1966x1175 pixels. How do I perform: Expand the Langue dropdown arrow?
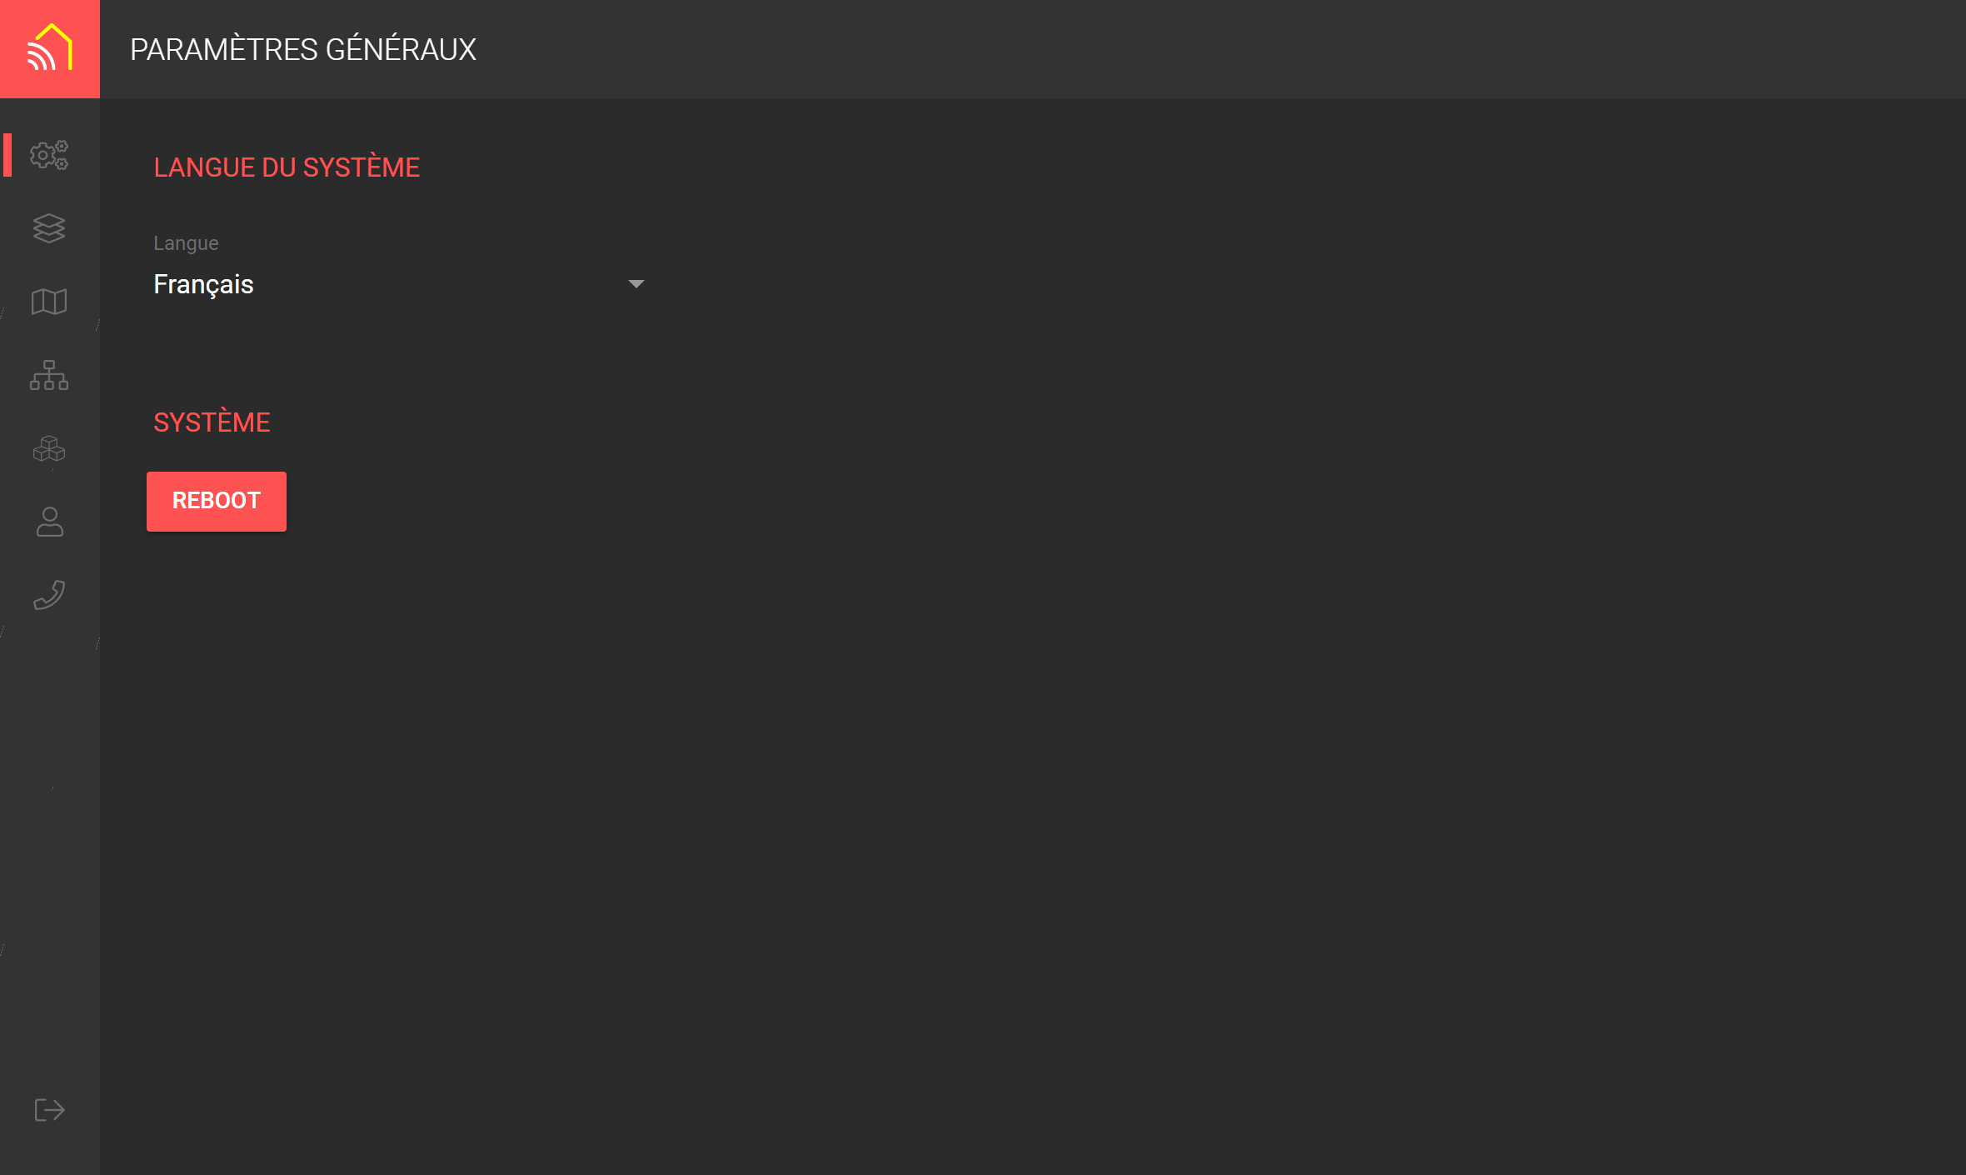[x=636, y=284]
